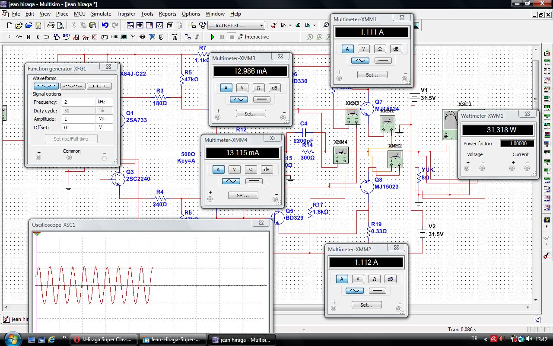Click the Place Basic resistor component icon
Image resolution: width=553 pixels, height=346 pixels.
[x=19, y=37]
